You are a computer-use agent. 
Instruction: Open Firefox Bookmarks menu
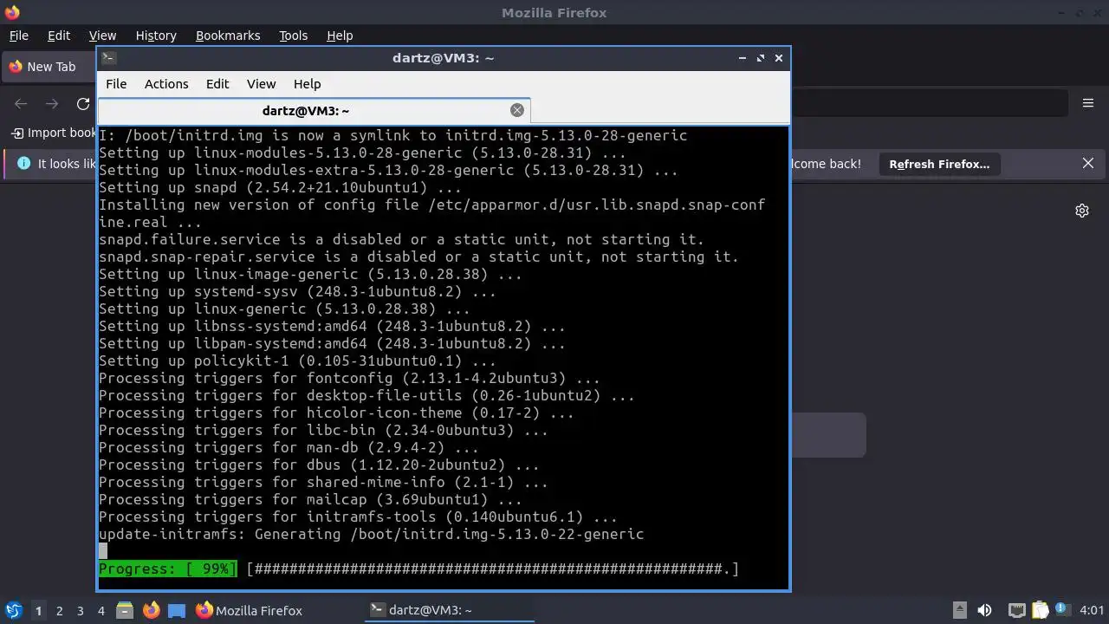228,36
